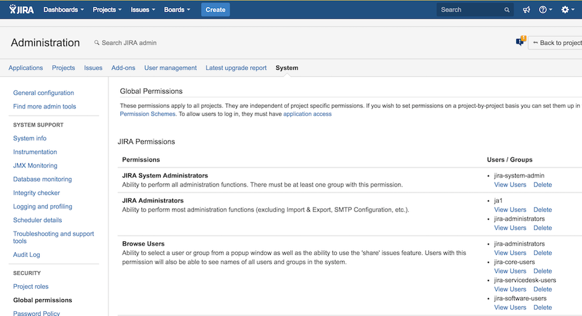Open Database monitoring
582x316 pixels.
pos(43,179)
